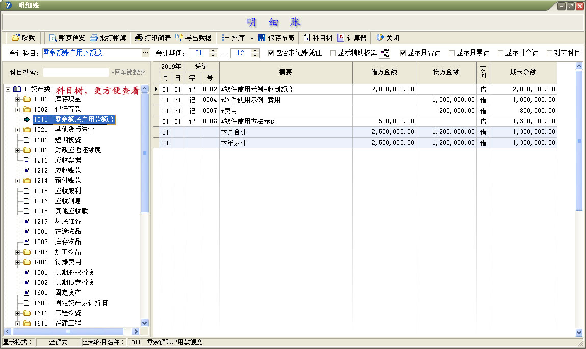
Task: Select tree item 1215 应收股利
Action: coord(57,191)
